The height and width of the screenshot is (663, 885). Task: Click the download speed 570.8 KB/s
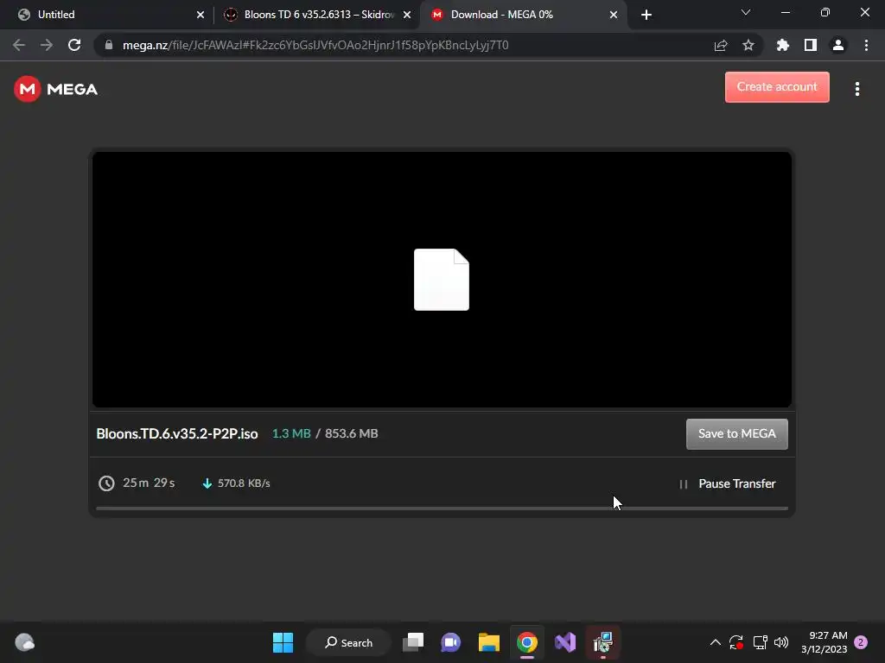244,483
